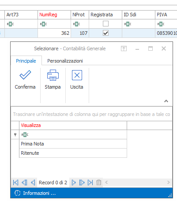Screen dimensions: 177x205
Task: Select the Prima Nota row
Action: [x=73, y=144]
